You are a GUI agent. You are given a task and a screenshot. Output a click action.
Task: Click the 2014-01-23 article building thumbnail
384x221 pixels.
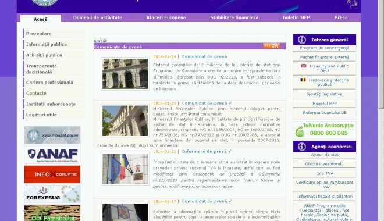click(125, 120)
